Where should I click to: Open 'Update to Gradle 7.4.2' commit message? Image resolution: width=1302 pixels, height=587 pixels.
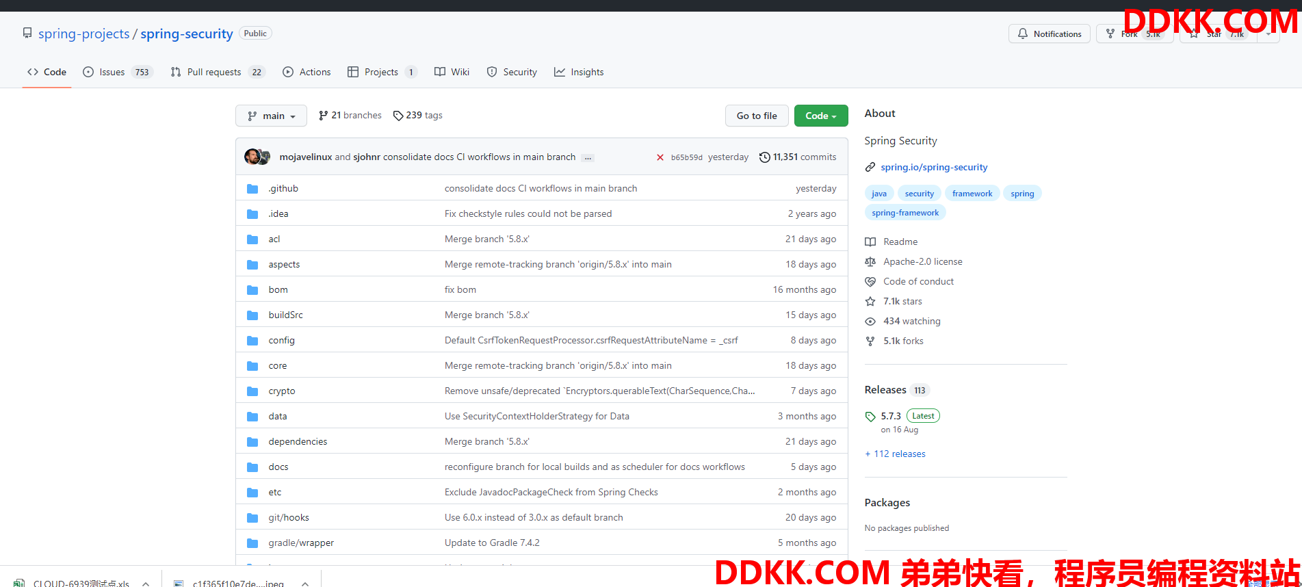click(492, 543)
